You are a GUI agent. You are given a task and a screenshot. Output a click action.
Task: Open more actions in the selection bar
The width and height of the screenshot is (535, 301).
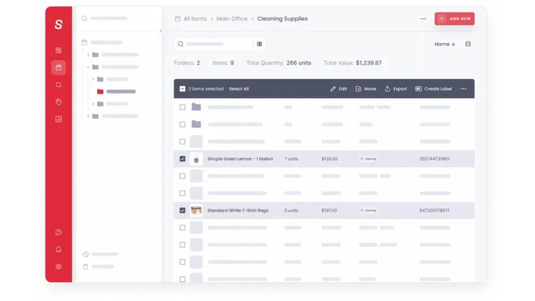464,89
